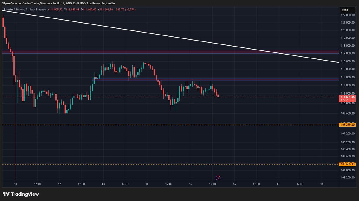Select the red resistance zone near 117.000

click(171, 52)
